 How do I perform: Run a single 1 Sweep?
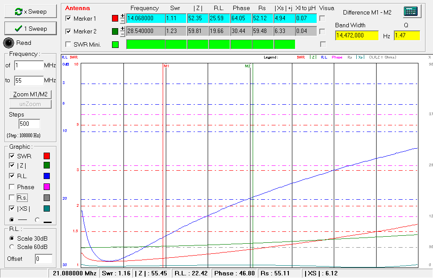(x=30, y=28)
